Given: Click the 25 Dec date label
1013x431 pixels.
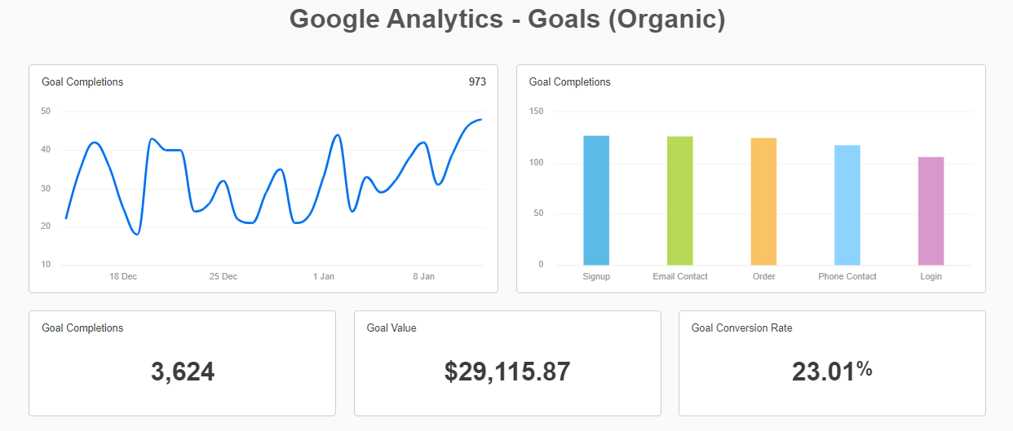Looking at the screenshot, I should click(223, 276).
